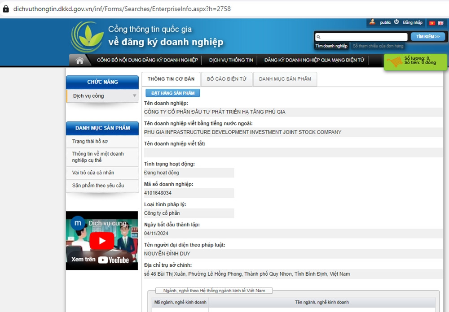
Task: Open the orange shopping cart icon
Action: point(395,62)
